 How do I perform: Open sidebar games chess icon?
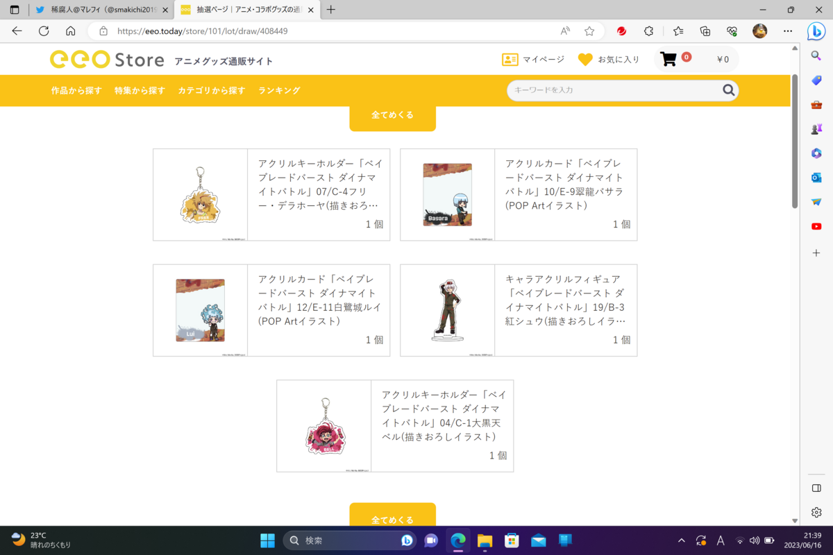tap(816, 129)
